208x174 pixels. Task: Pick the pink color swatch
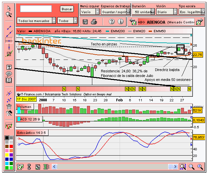[x=7, y=151]
